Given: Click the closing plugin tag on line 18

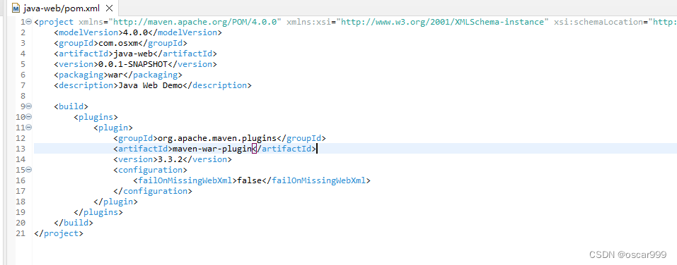Looking at the screenshot, I should [116, 202].
